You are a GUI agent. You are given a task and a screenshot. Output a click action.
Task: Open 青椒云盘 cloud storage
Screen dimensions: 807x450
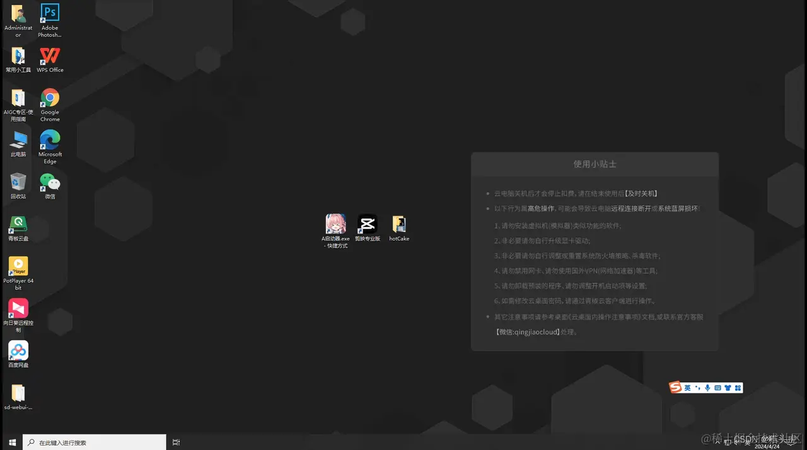point(18,224)
